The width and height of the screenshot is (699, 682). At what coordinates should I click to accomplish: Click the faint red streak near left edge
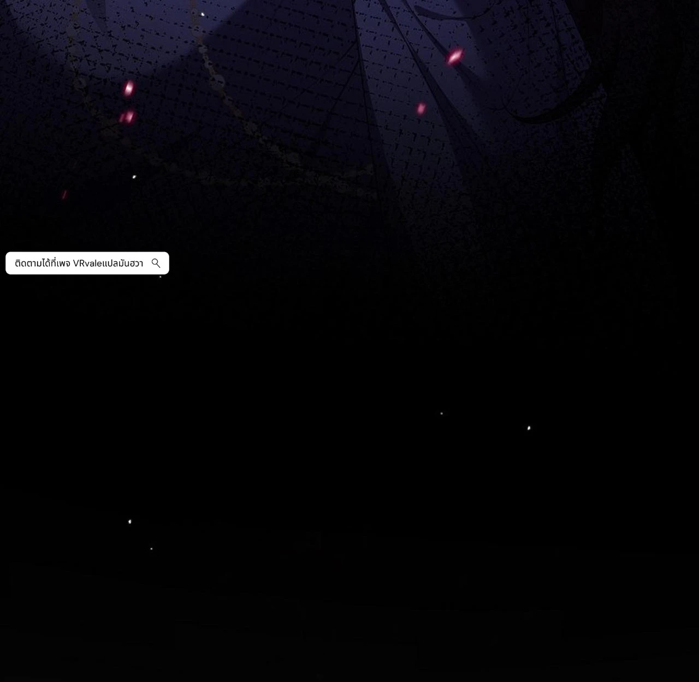coord(64,195)
